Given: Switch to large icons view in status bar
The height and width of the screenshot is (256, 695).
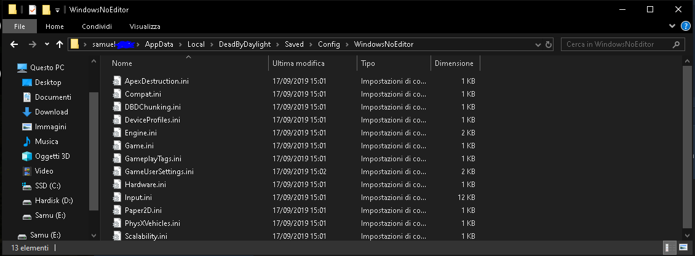Looking at the screenshot, I should (683, 247).
